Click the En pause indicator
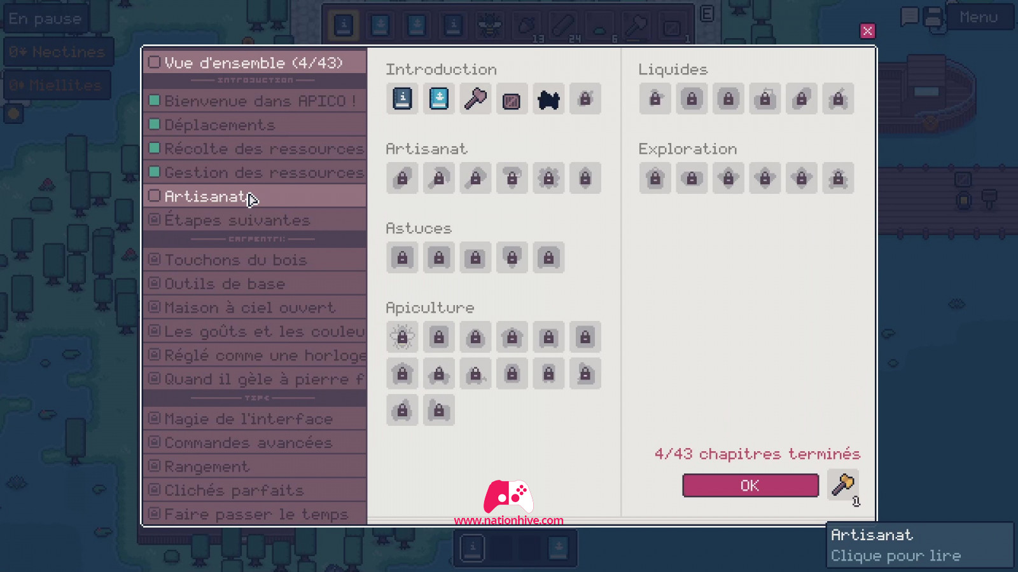The height and width of the screenshot is (572, 1018). [x=45, y=18]
